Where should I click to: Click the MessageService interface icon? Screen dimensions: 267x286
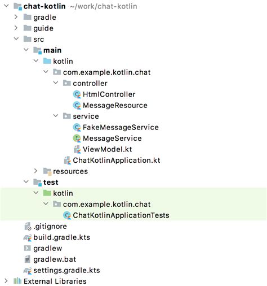[77, 138]
